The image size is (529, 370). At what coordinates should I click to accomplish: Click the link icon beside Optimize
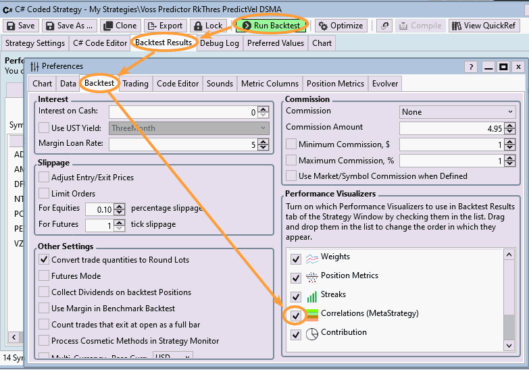(x=384, y=26)
